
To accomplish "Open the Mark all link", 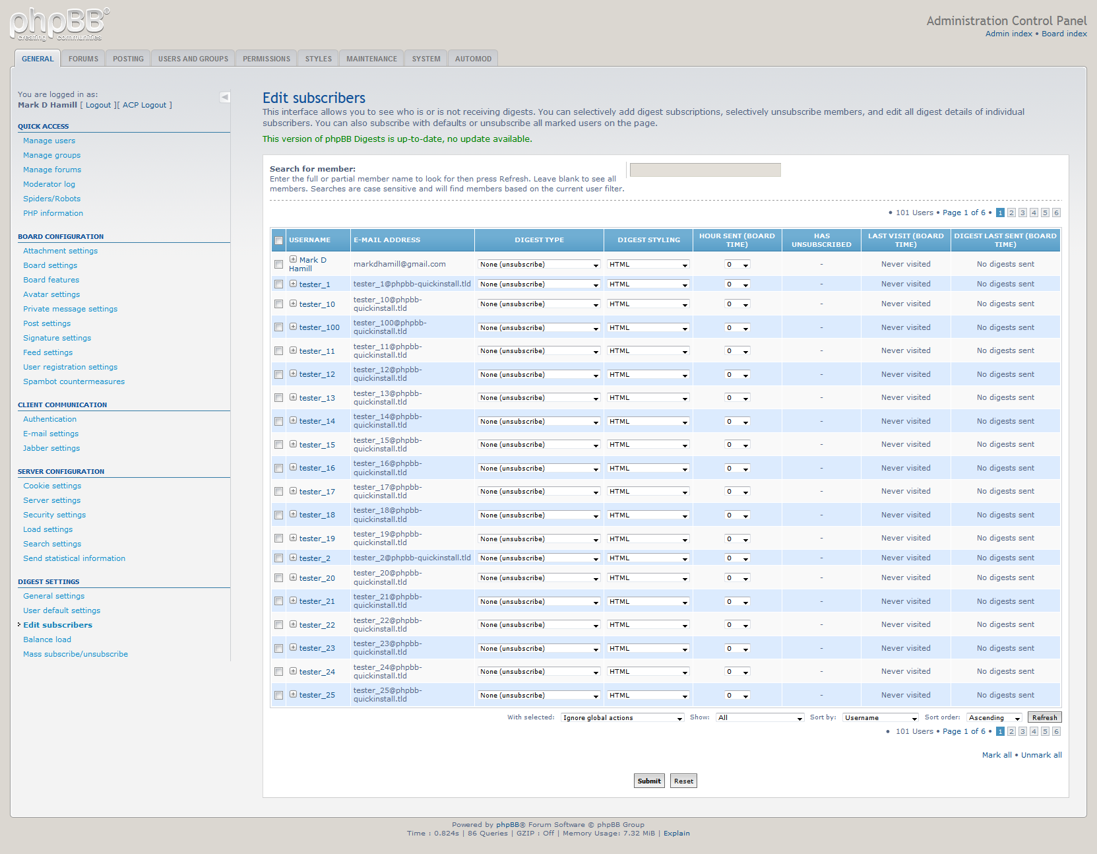I will tap(997, 755).
